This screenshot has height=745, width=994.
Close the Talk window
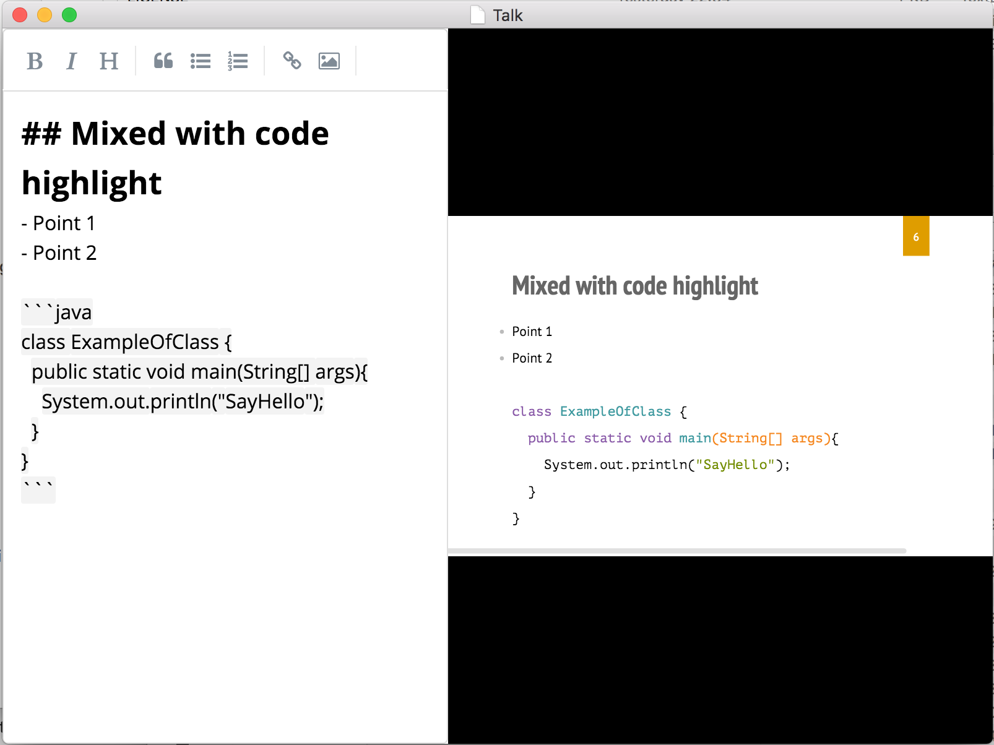20,15
